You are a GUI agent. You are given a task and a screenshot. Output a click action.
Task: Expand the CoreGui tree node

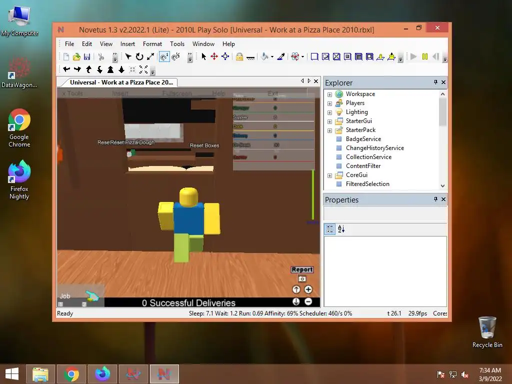coord(329,175)
